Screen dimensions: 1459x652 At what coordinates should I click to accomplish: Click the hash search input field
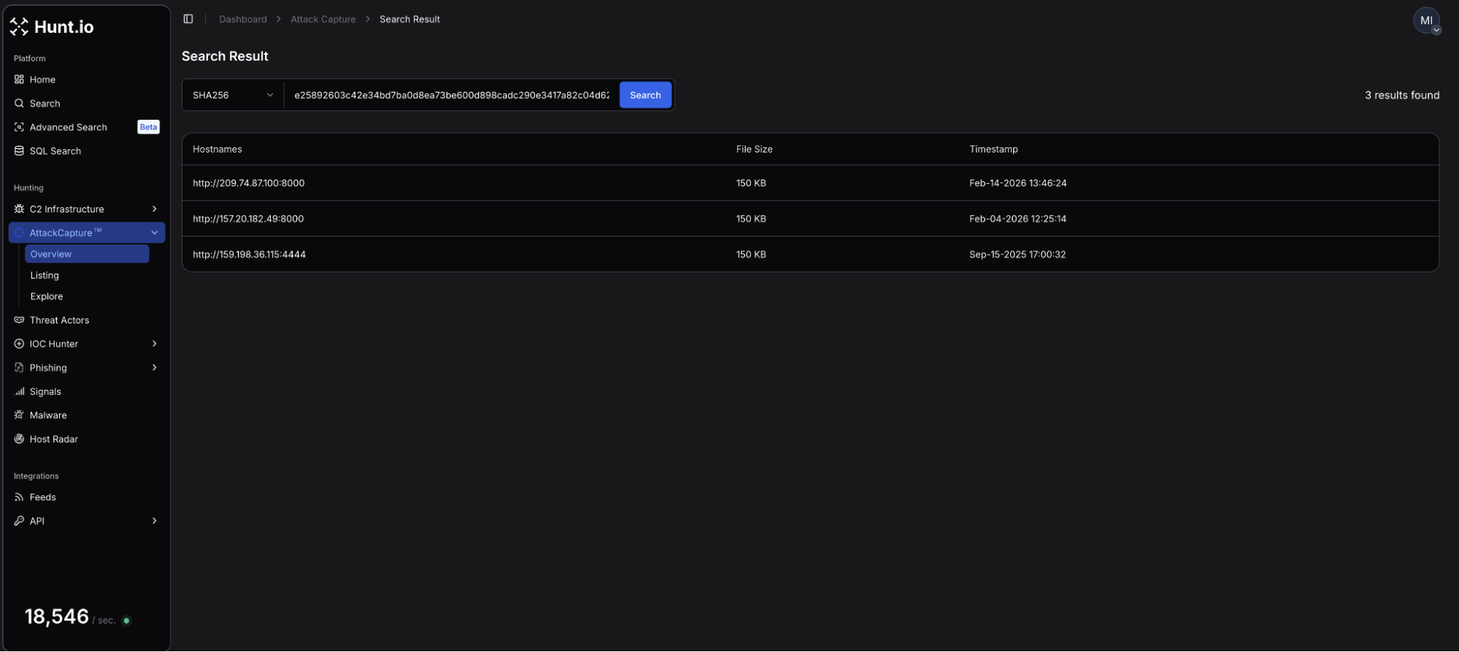[x=451, y=96]
